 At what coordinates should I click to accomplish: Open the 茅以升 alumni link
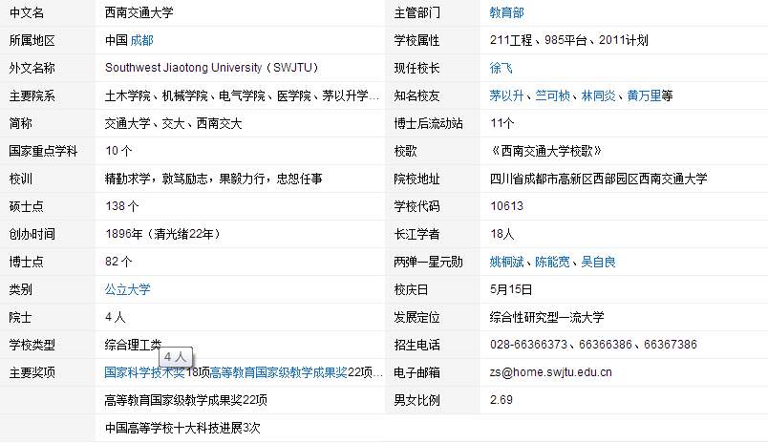coord(506,95)
